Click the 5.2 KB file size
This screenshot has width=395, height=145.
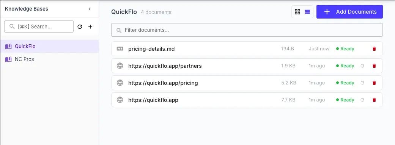289,83
